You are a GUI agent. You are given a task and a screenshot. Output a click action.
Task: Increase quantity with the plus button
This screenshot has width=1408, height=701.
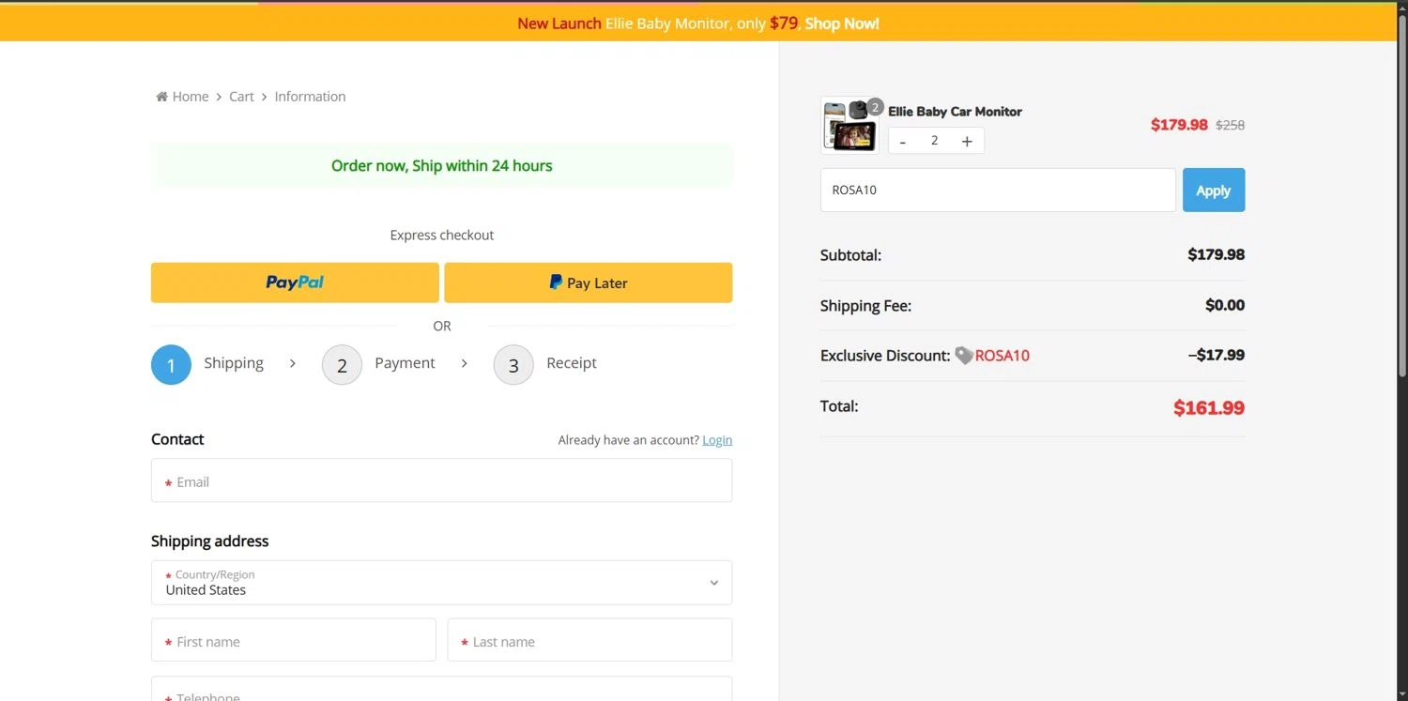(967, 142)
